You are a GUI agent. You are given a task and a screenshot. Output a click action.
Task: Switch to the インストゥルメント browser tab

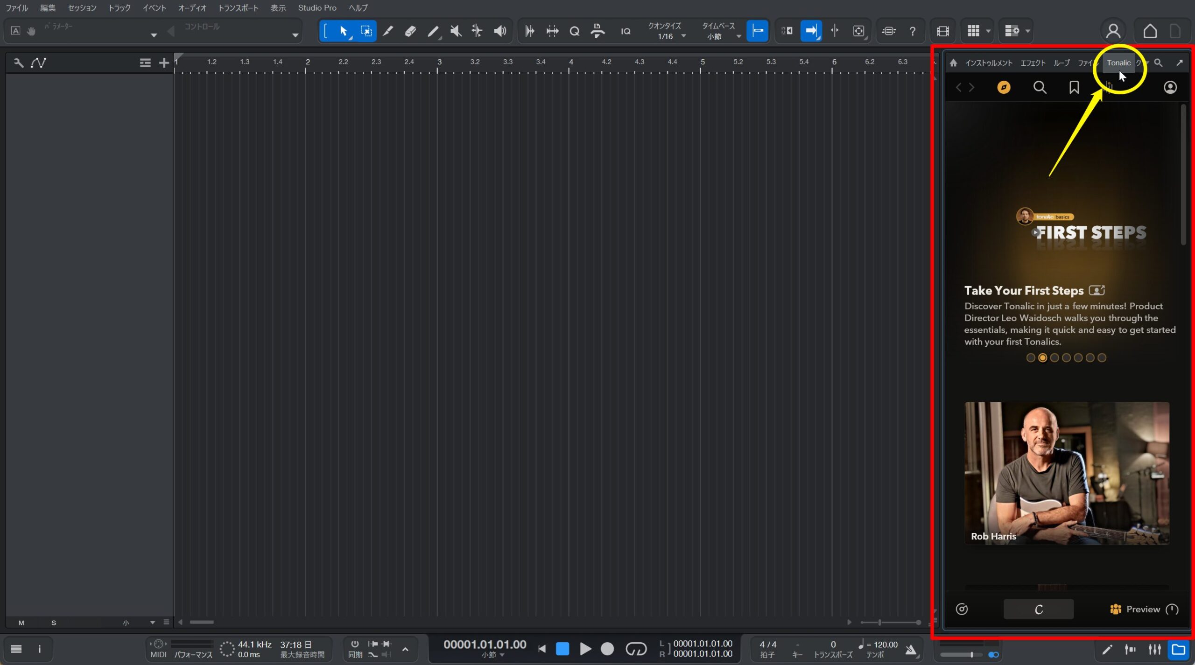point(989,63)
